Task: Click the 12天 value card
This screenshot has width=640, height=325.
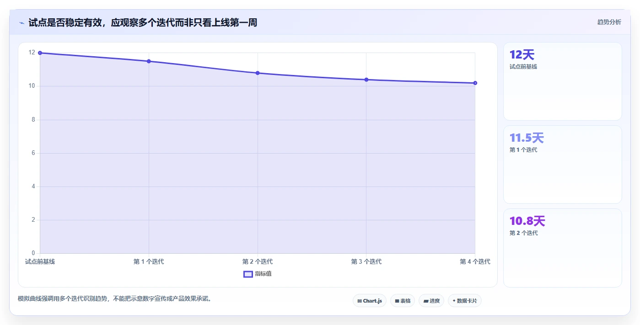Action: click(x=563, y=81)
